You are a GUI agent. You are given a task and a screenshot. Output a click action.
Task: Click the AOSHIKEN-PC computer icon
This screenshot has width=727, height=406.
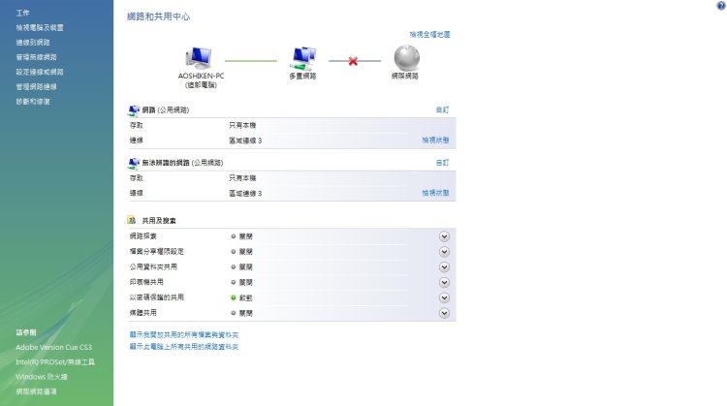point(199,58)
